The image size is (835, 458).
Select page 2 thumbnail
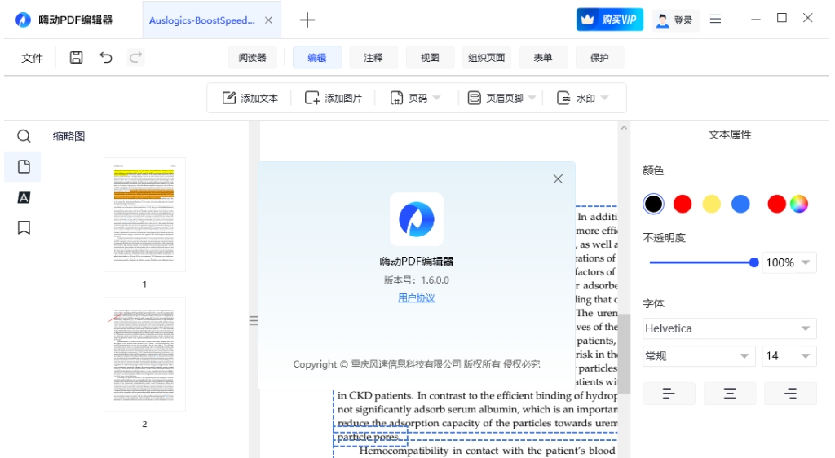[144, 355]
